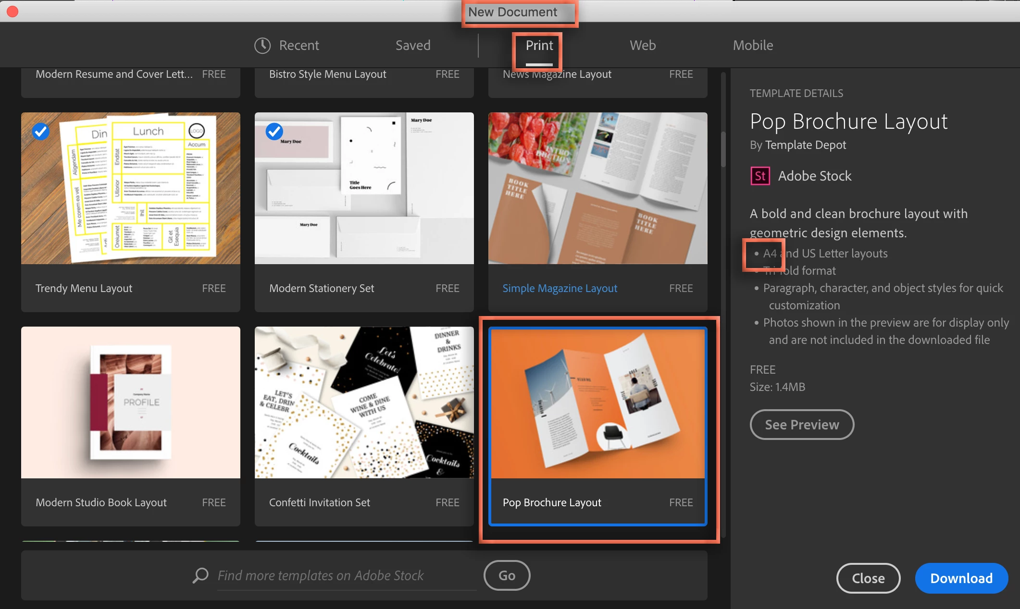Pick the Modern Studio Book Layout thumbnail

130,402
